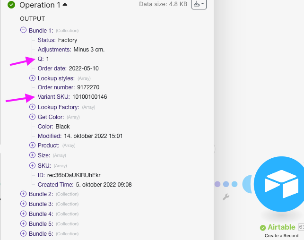
Task: Select Order date 2022-05-10
Action: (68, 69)
